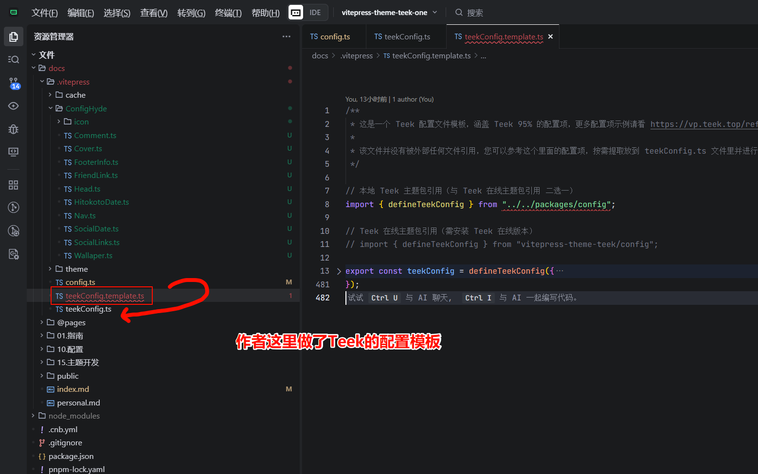Click the IDE mode button

(x=308, y=13)
